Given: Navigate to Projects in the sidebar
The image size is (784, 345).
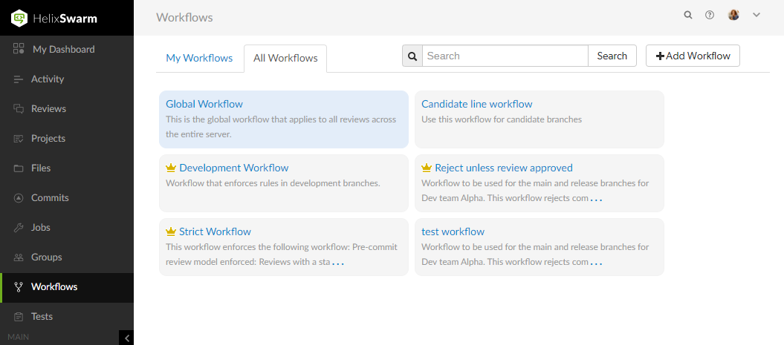Looking at the screenshot, I should point(48,139).
